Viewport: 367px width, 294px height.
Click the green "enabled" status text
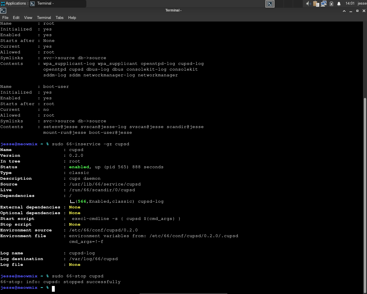point(79,167)
